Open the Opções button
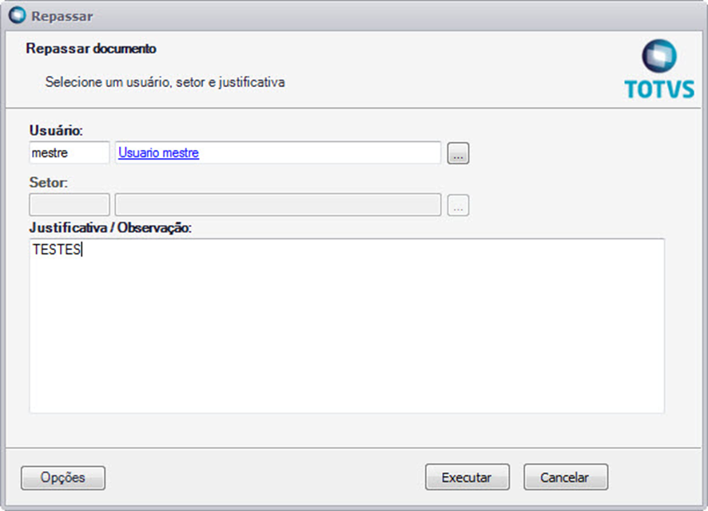This screenshot has height=511, width=708. coord(63,477)
